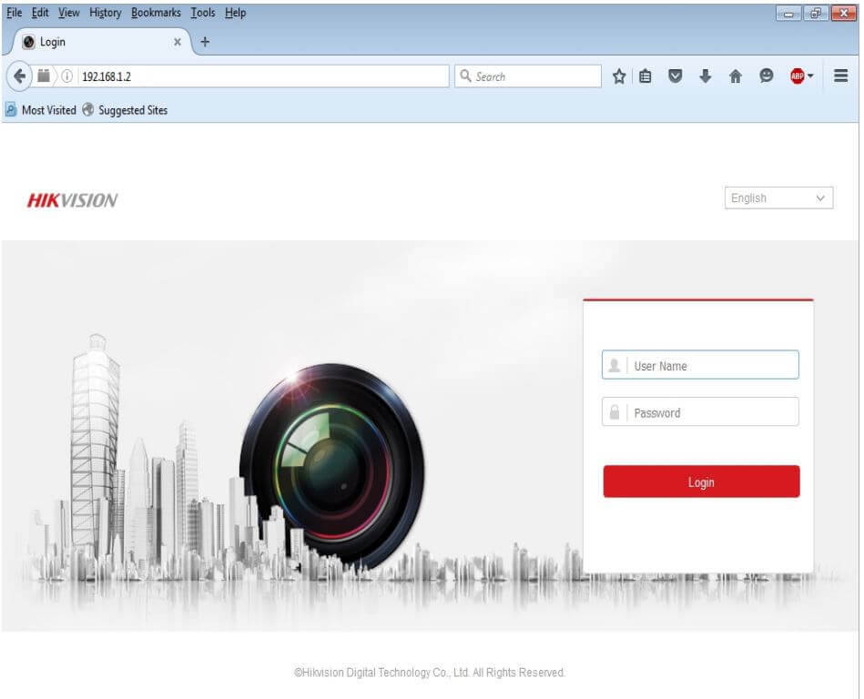This screenshot has height=699, width=864.
Task: Open the Downloads arrow icon
Action: 705,76
